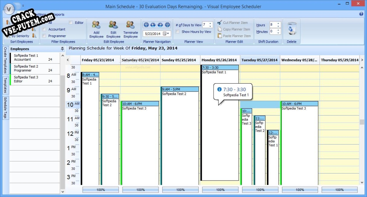Open the round V application menu button

coord(9,9)
